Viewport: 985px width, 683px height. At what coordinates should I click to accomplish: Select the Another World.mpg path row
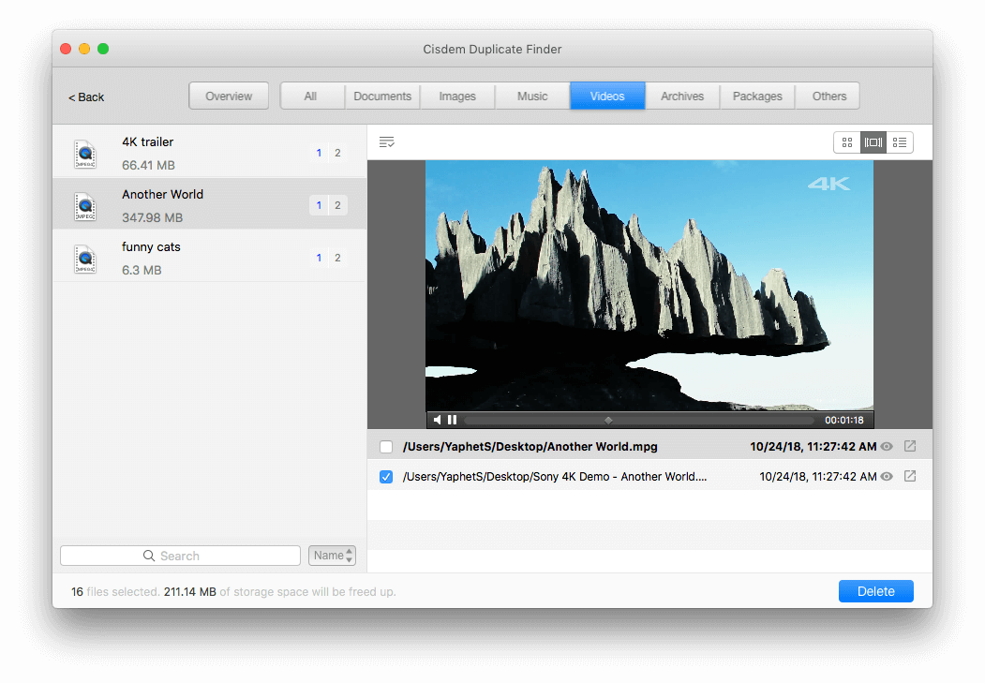649,446
